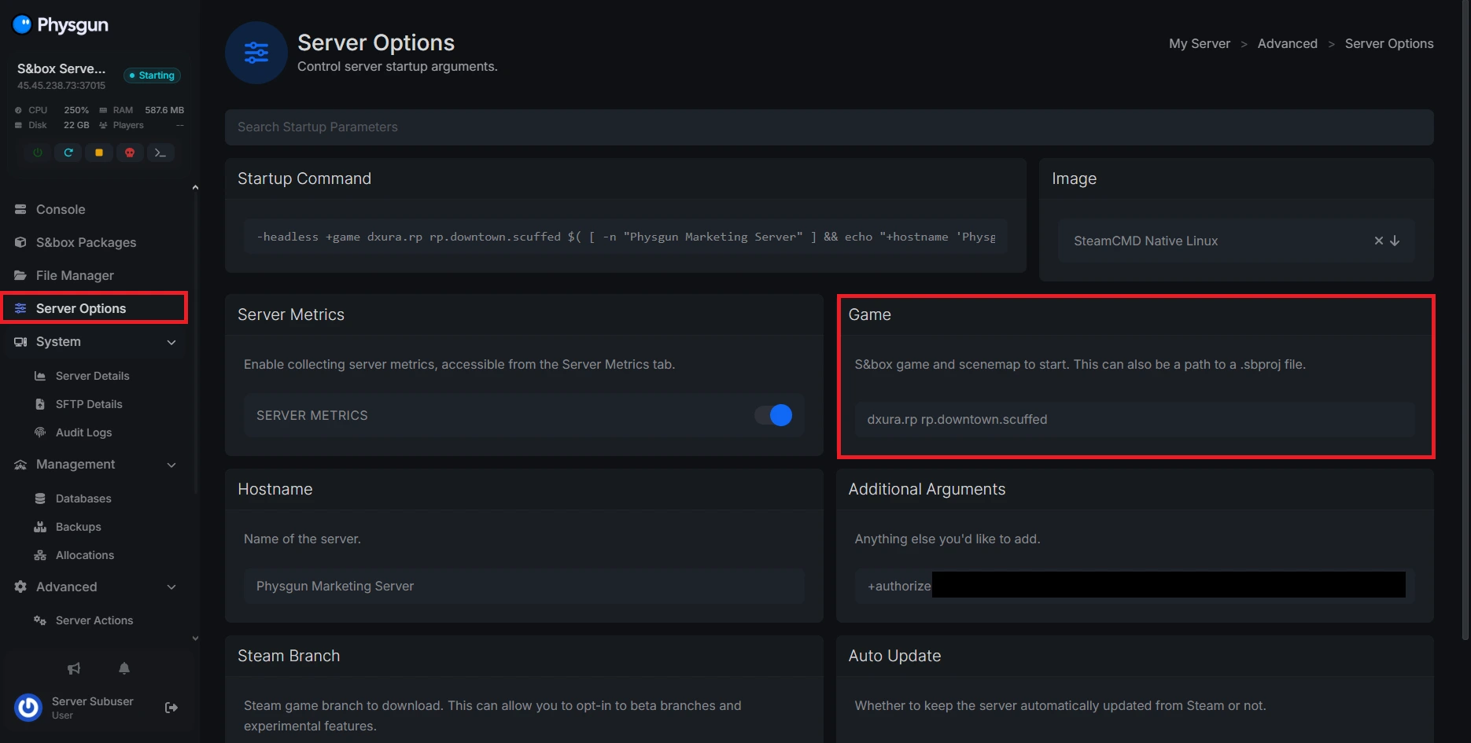This screenshot has width=1471, height=743.
Task: Open the SteamCMD Native Linux image selector
Action: point(1236,241)
